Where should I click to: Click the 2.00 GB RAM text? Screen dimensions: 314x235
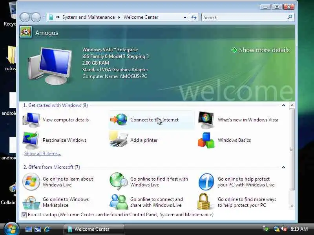[96, 63]
